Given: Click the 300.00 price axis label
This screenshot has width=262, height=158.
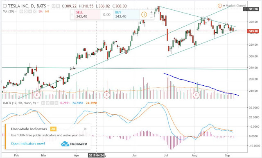Looking at the screenshot, I should click(253, 56).
